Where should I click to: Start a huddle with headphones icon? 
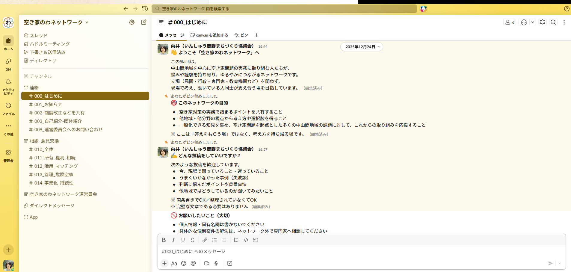click(524, 22)
